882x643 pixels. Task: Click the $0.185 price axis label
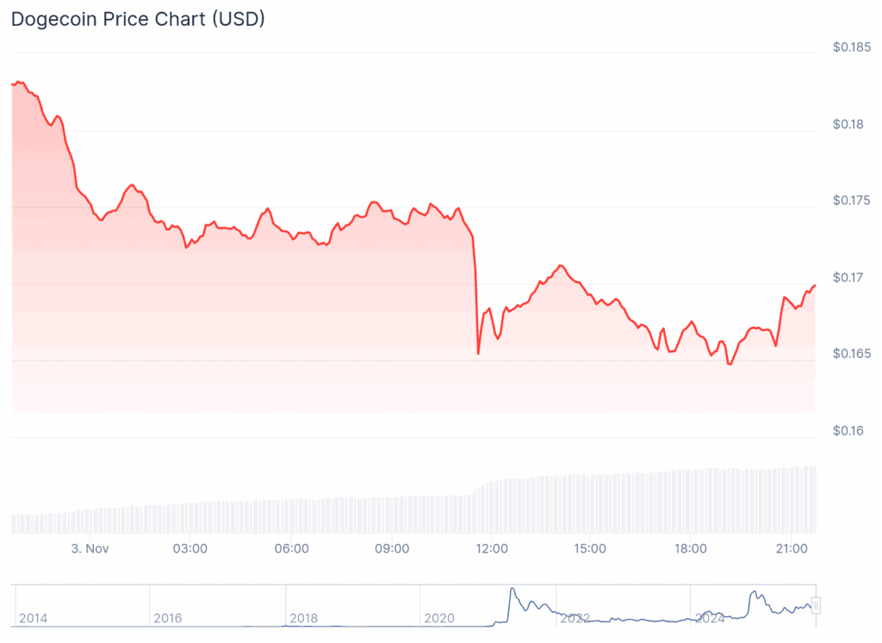(851, 47)
